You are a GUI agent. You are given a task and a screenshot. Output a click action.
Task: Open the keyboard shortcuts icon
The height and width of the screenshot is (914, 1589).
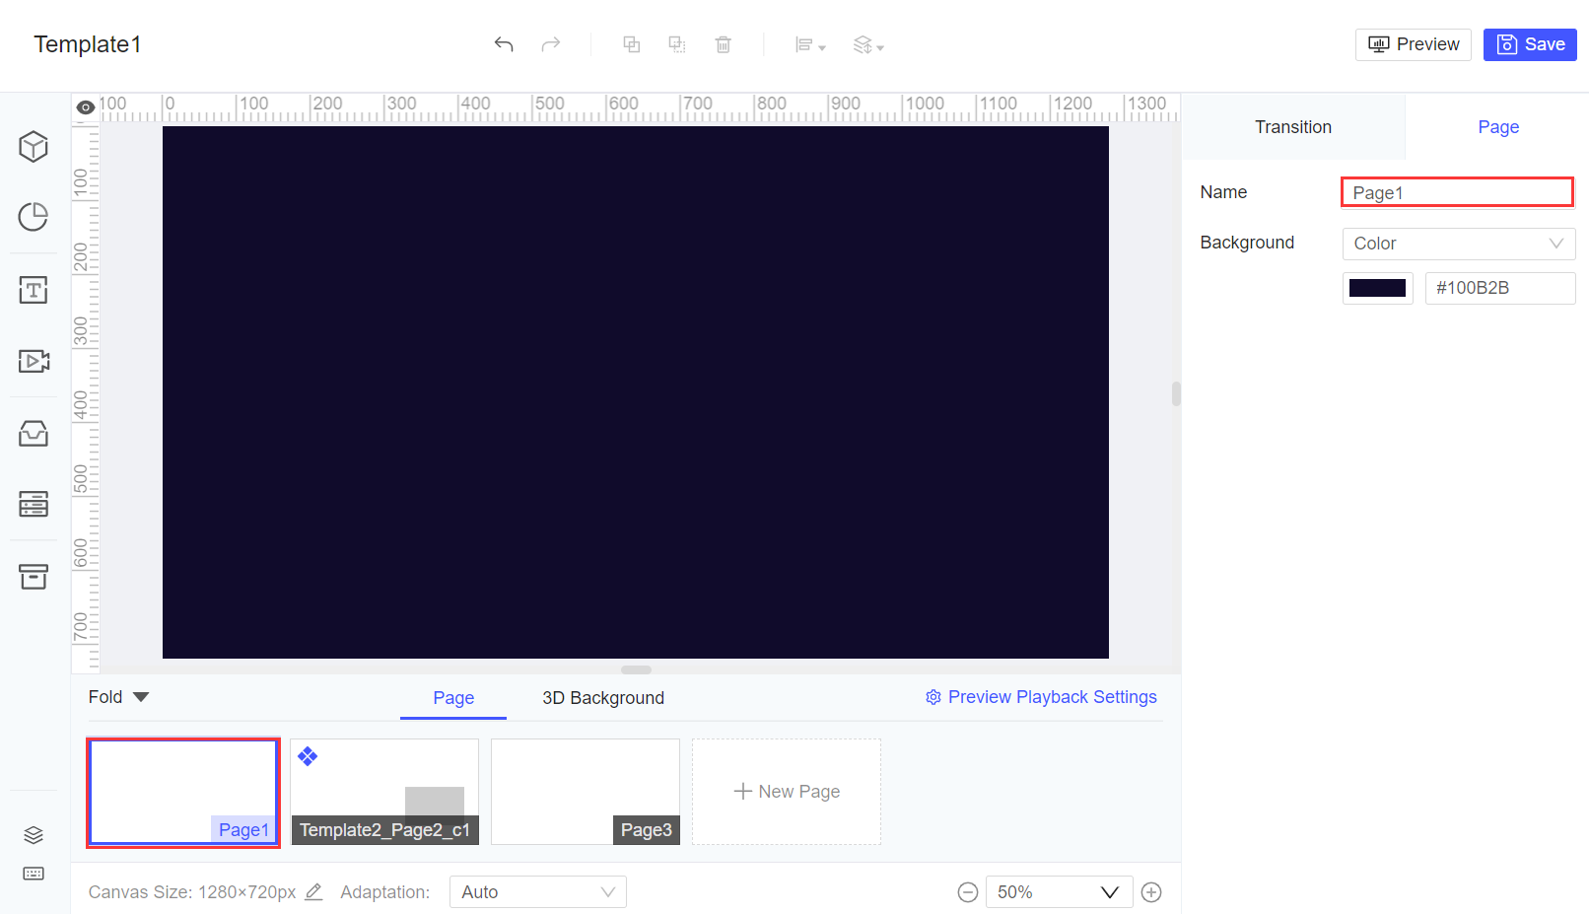[34, 874]
